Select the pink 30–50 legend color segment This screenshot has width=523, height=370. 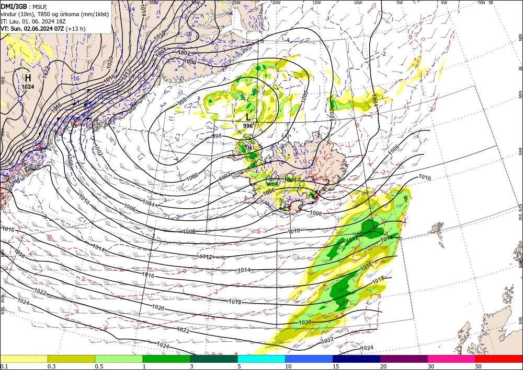coord(452,359)
